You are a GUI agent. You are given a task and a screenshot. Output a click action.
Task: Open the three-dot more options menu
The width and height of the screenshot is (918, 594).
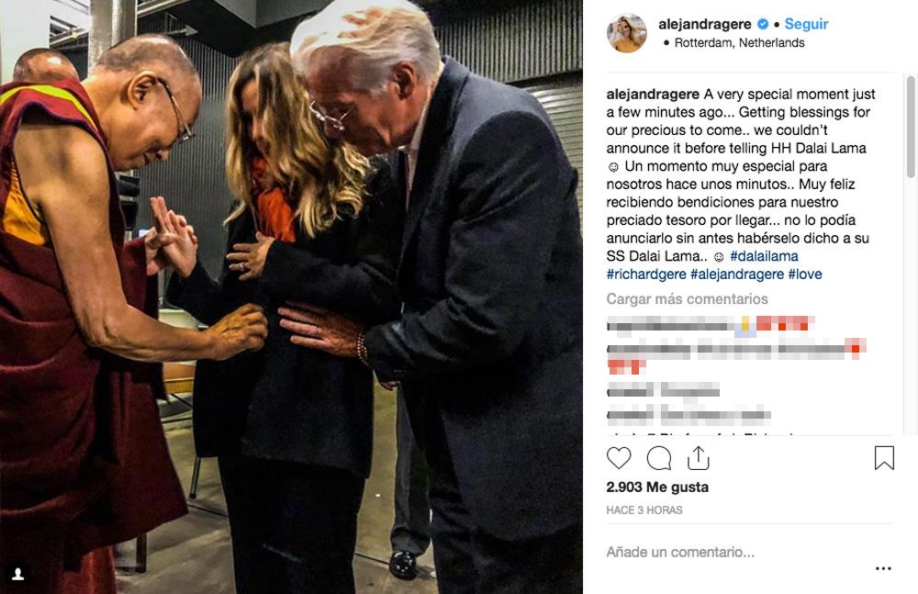(x=883, y=568)
